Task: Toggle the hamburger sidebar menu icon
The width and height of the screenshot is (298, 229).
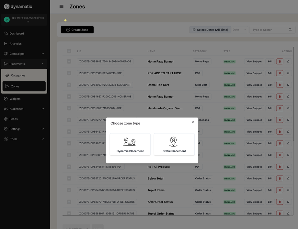Action: pyautogui.click(x=62, y=6)
